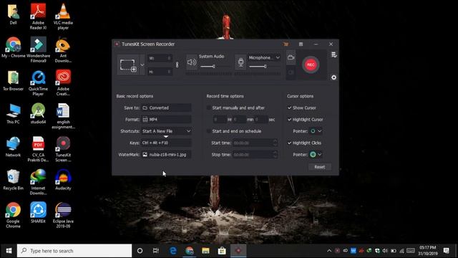Image resolution: width=458 pixels, height=258 pixels.
Task: Select the Audacity desktop icon
Action: click(63, 180)
